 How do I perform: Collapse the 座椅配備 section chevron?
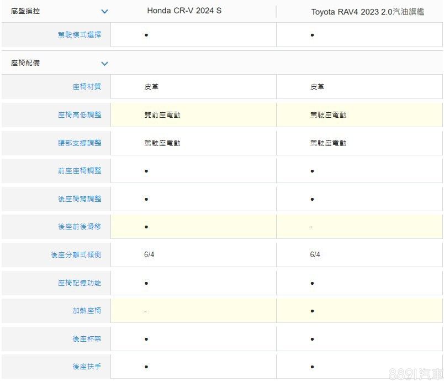click(104, 64)
